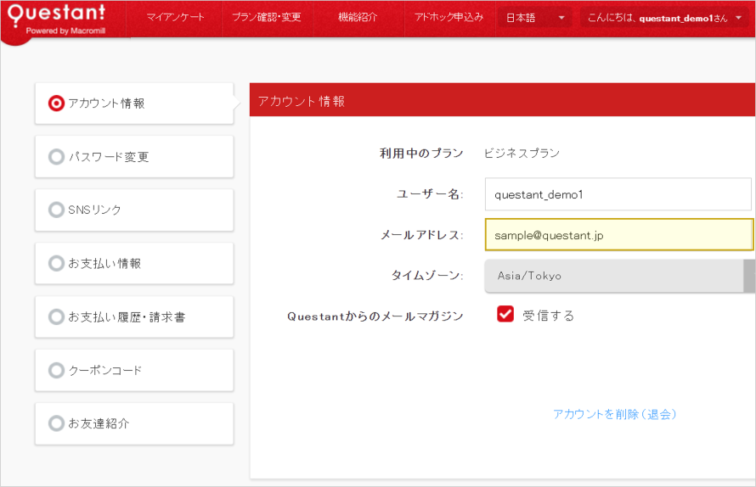Open the Asia/Tokyo timezone dropdown
This screenshot has width=756, height=487.
coord(615,276)
